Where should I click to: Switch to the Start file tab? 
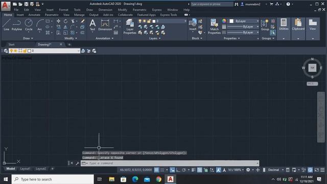click(11, 44)
